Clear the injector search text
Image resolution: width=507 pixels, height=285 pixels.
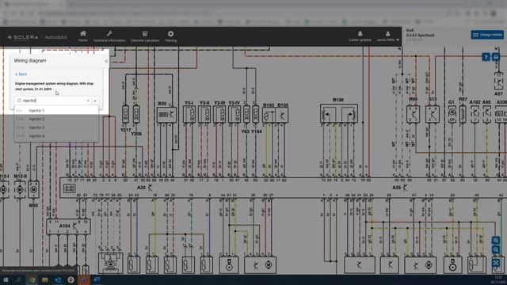tap(88, 101)
